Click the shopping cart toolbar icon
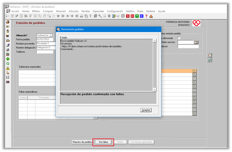The width and height of the screenshot is (232, 152). [118, 16]
